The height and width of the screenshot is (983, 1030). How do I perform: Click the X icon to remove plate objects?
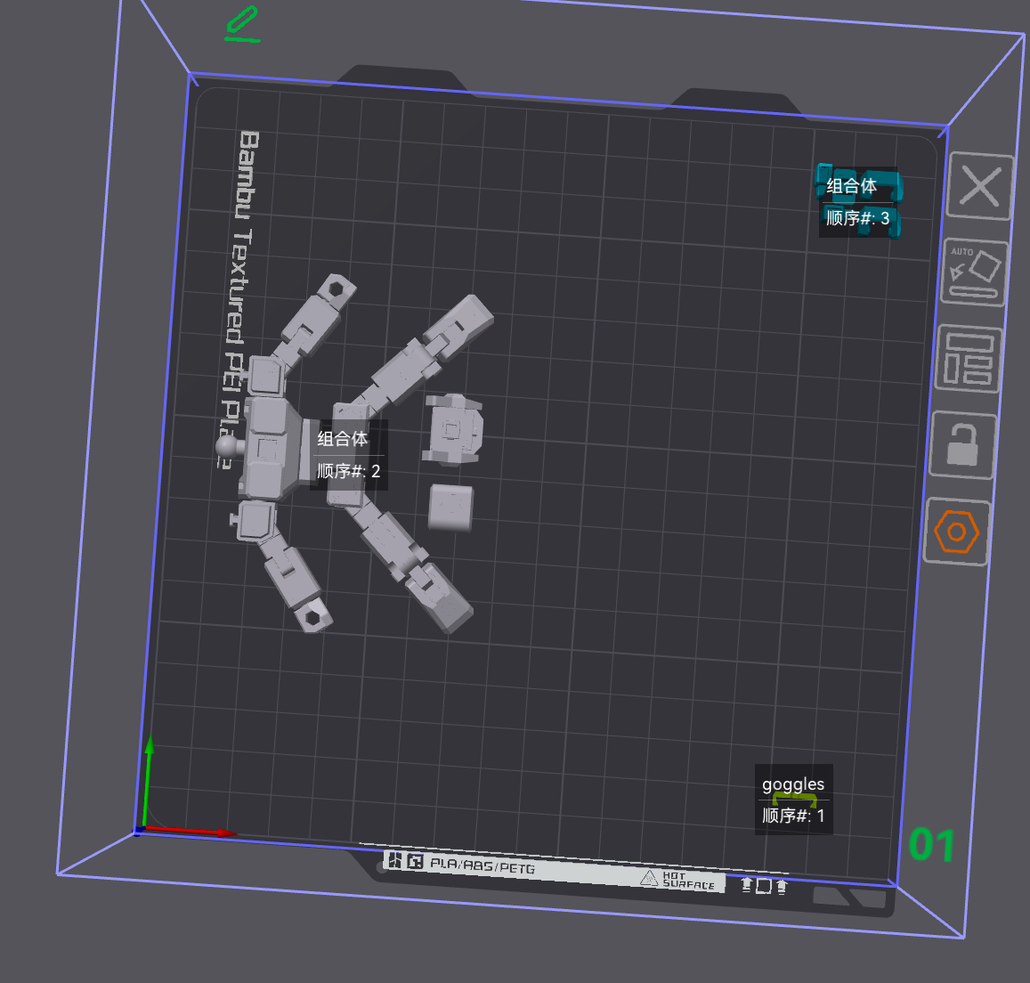(x=979, y=186)
